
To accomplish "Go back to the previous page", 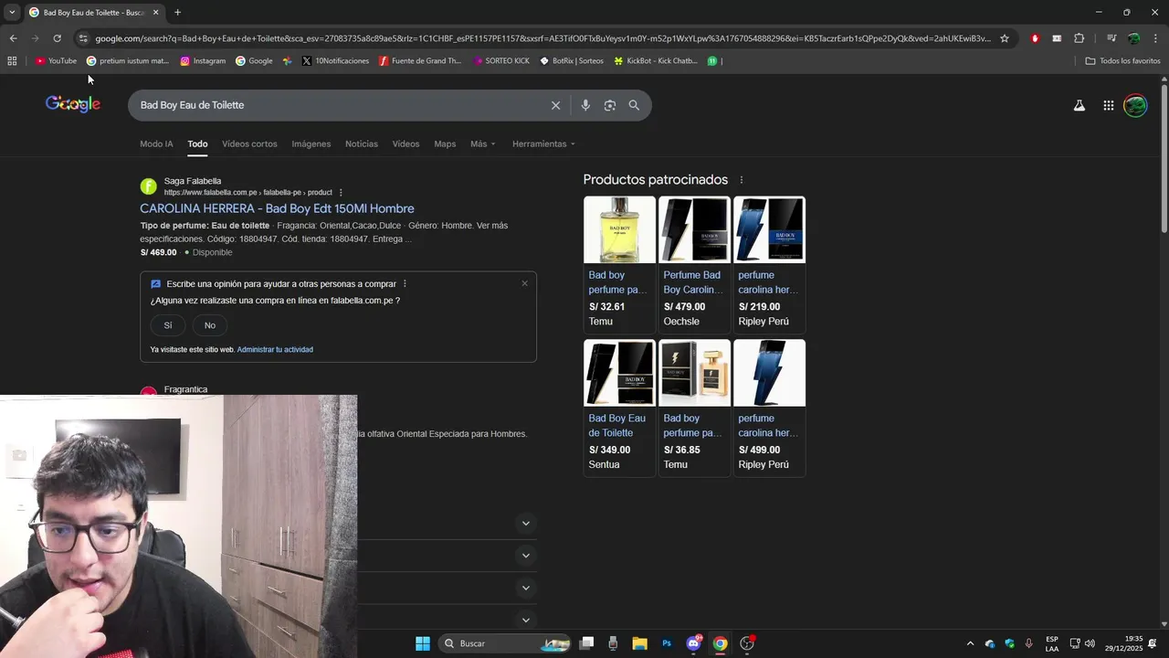I will (x=13, y=38).
